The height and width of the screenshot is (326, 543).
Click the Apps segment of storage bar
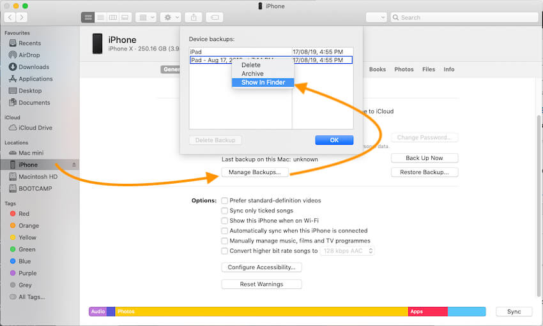[x=427, y=311]
